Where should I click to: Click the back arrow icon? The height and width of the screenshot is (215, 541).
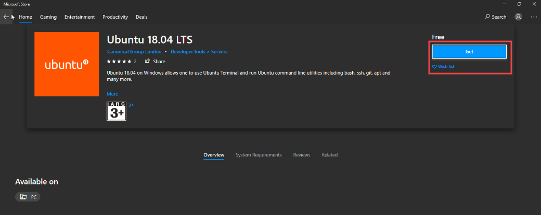pos(6,17)
